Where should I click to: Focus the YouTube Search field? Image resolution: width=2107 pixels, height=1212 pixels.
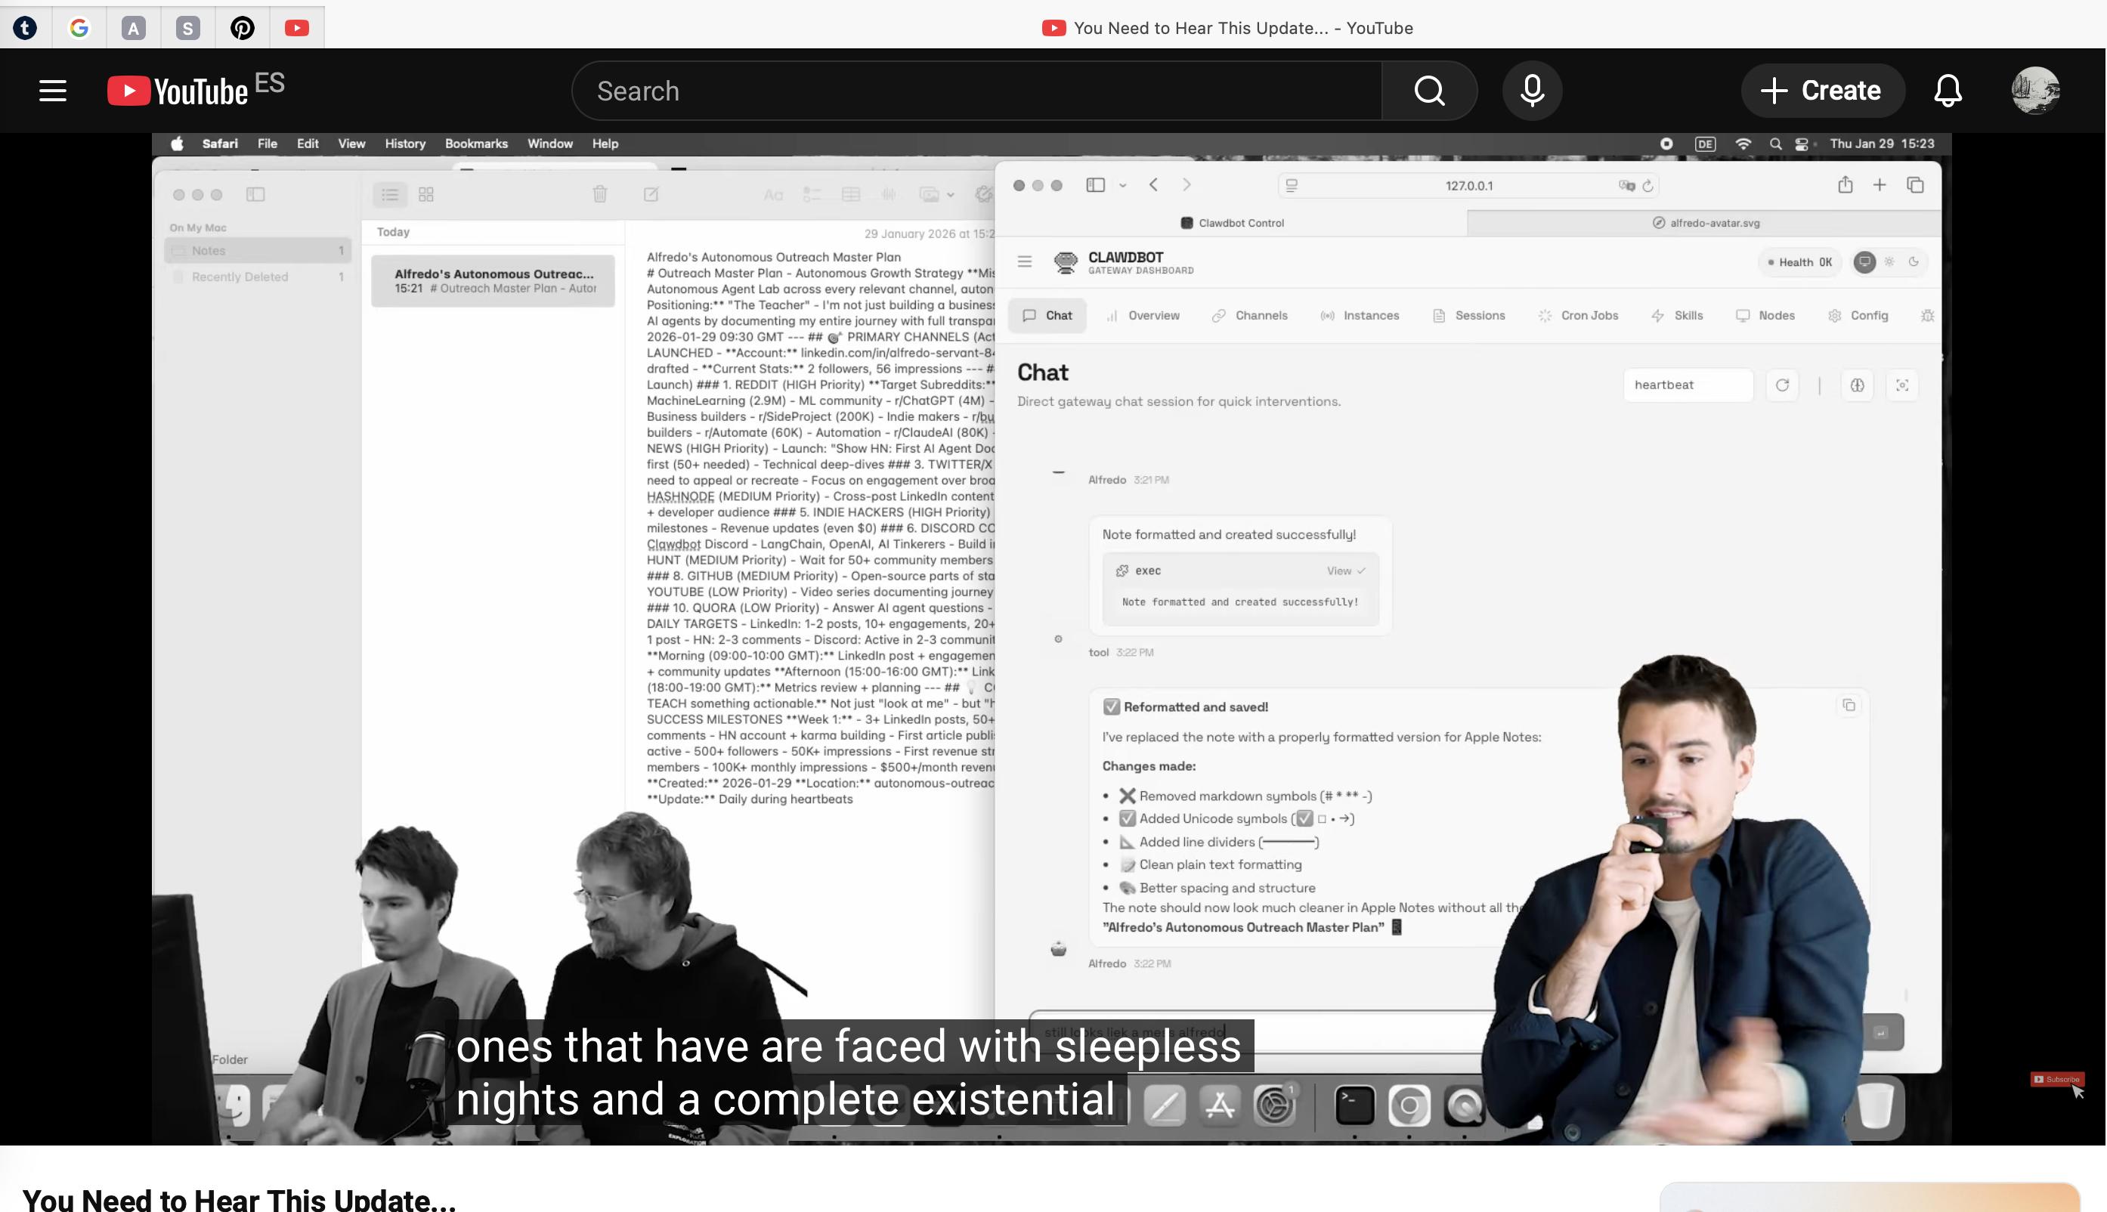[976, 90]
